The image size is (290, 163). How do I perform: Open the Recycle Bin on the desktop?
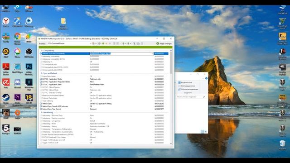[282, 145]
